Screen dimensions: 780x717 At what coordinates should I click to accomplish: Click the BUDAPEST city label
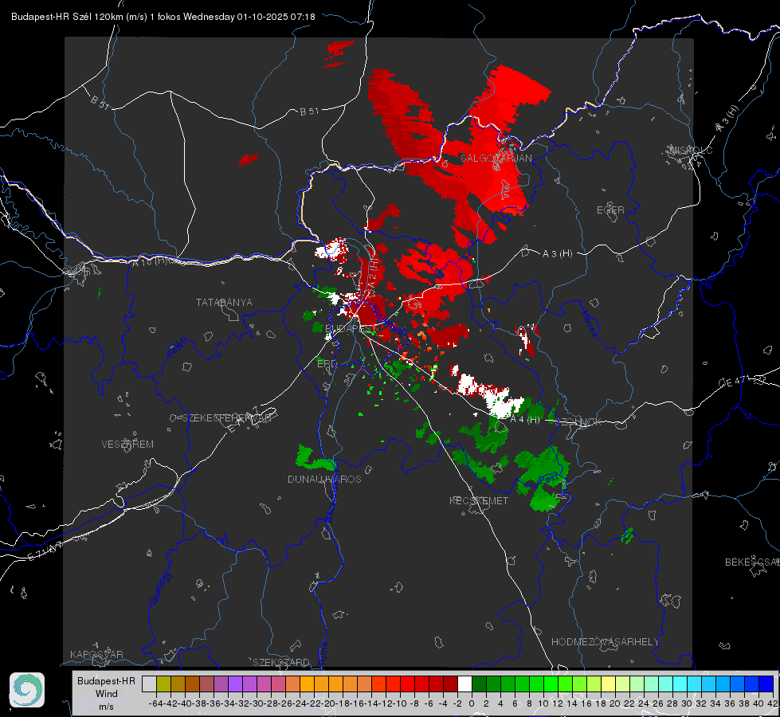tap(351, 328)
